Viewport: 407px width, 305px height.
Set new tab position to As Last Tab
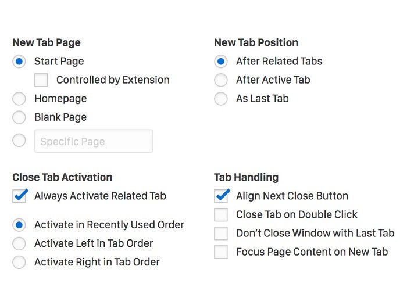pos(221,99)
